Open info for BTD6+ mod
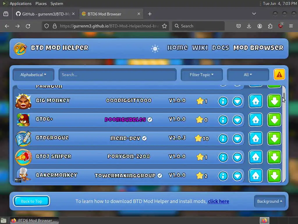 (x=223, y=120)
